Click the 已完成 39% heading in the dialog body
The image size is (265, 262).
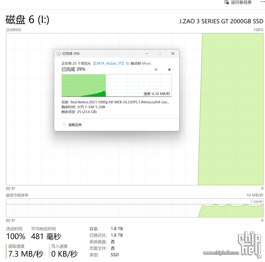74,69
